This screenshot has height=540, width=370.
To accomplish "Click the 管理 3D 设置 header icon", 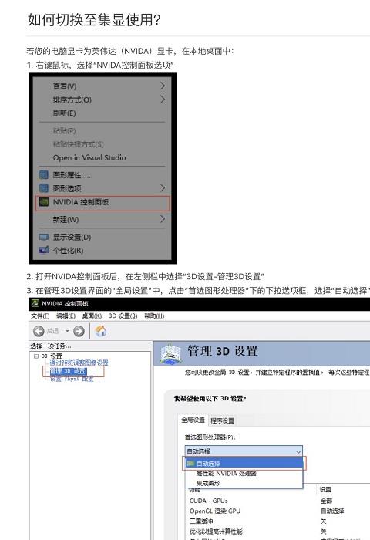I will (x=170, y=353).
